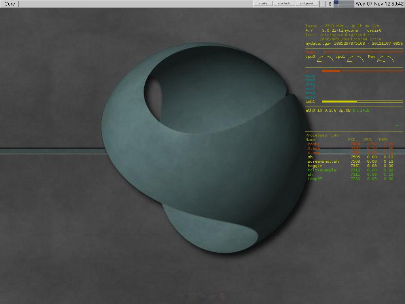The height and width of the screenshot is (304, 405).
Task: Click the leftmost icon in bottom dock
Action: point(182,296)
